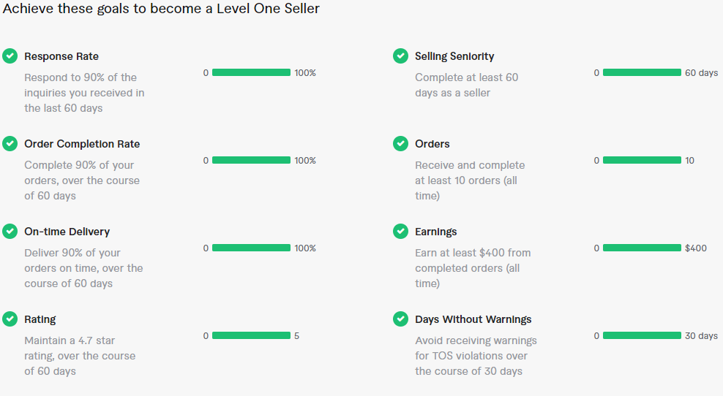Viewport: 723px width, 396px height.
Task: Click the On-time Delivery progress bar
Action: (x=251, y=248)
